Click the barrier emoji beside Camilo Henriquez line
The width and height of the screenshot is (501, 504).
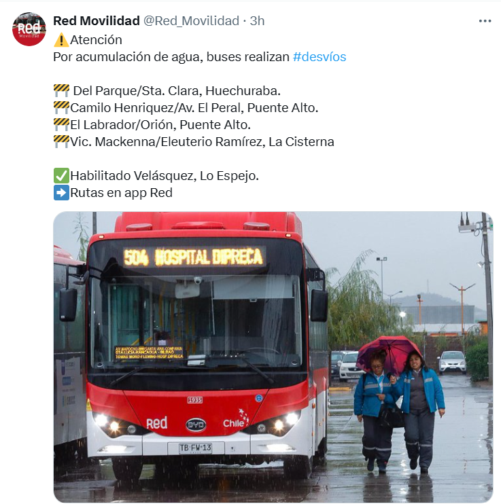[x=61, y=108]
